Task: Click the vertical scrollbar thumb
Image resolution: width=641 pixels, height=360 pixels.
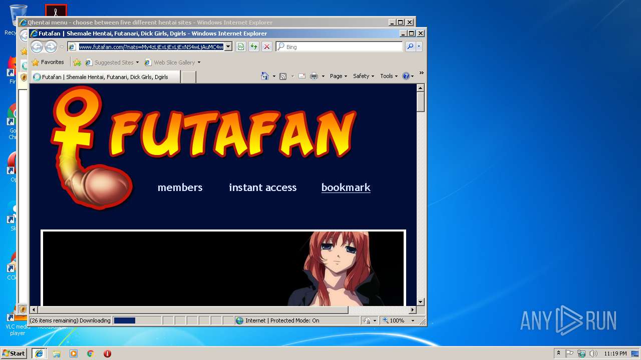Action: (421, 102)
